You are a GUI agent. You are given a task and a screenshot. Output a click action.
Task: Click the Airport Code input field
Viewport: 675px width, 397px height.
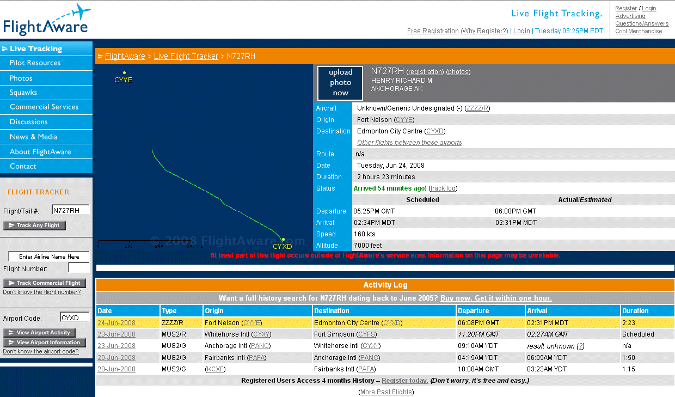(74, 318)
